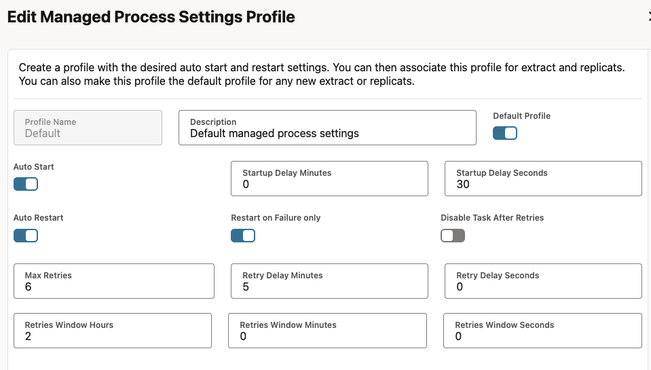Click the profile instructions paragraph
The image size is (651, 370).
pos(321,75)
